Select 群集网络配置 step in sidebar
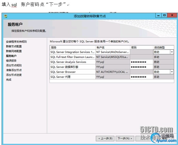The image size is (178, 145). tap(14, 51)
